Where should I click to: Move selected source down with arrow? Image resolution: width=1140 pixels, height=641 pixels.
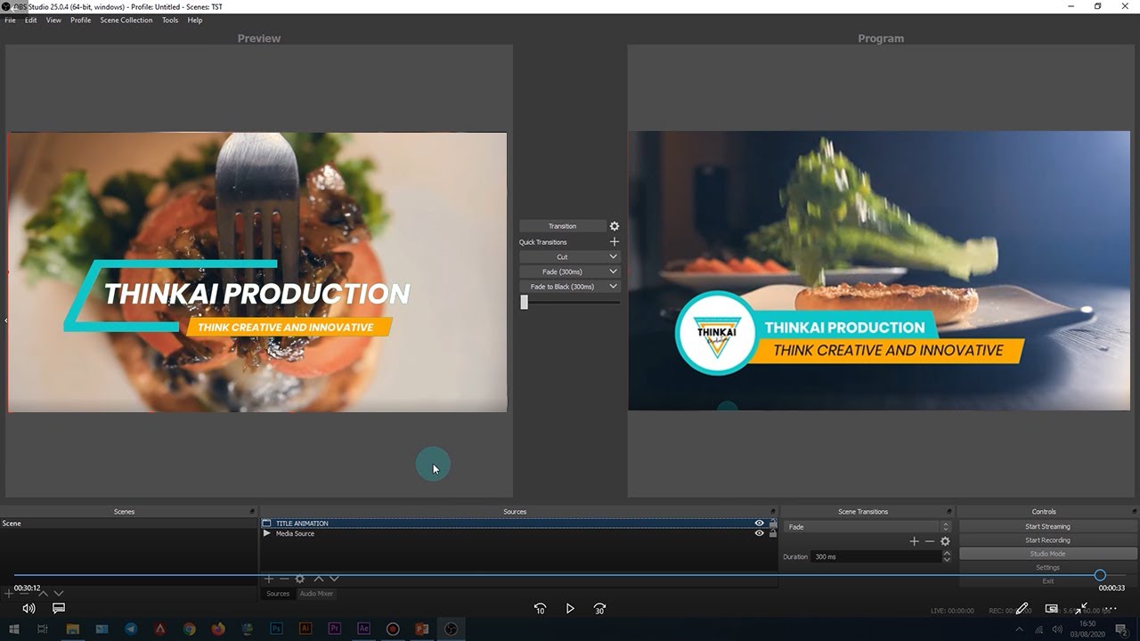tap(334, 579)
